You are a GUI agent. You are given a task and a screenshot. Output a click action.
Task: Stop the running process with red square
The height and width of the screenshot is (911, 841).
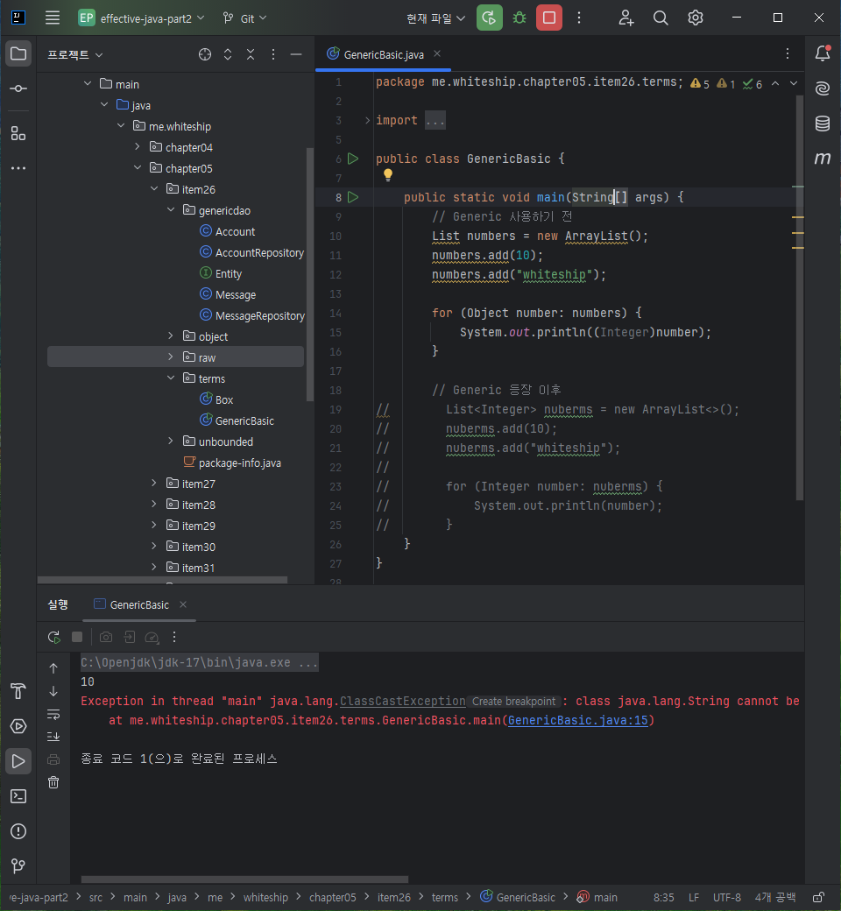pos(548,18)
